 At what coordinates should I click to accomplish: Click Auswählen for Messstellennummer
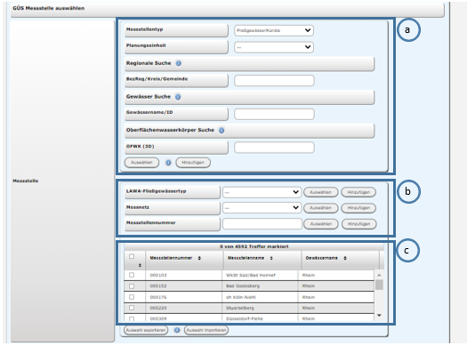321,224
